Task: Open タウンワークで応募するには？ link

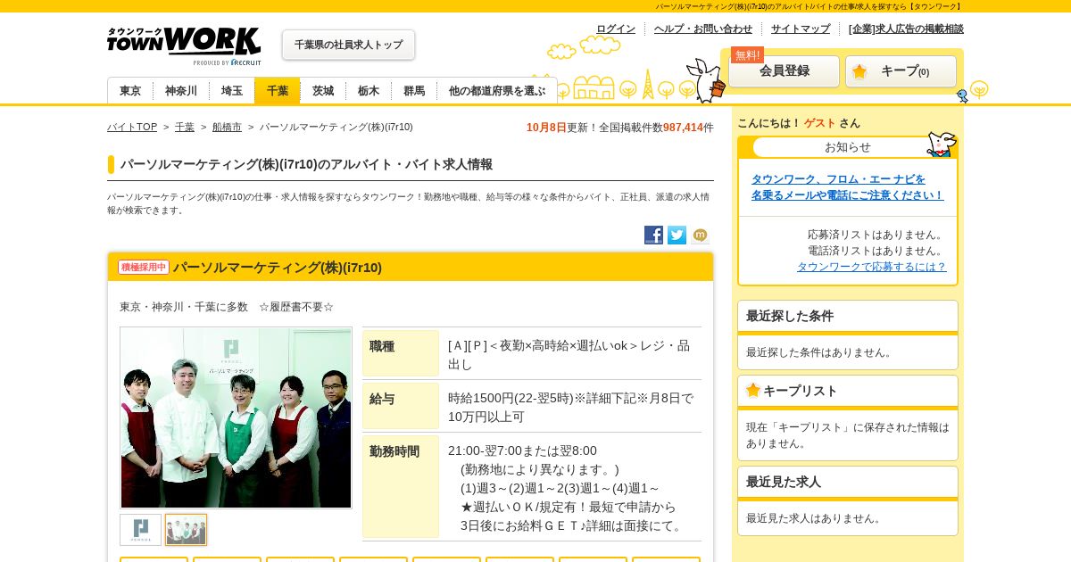Action: [871, 266]
